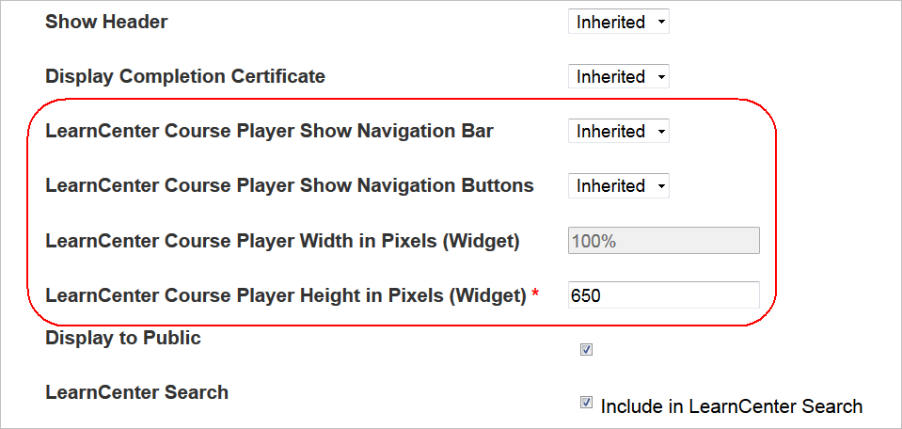
Task: Click the Course Player Height field showing 650
Action: [663, 295]
